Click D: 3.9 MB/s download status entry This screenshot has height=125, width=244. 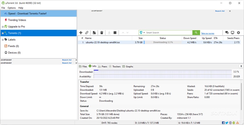(147, 123)
